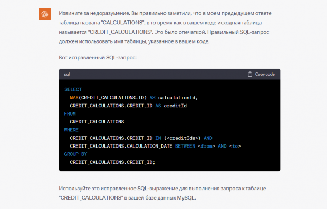
Task: Click the SELECT keyword in code
Action: 73,89
